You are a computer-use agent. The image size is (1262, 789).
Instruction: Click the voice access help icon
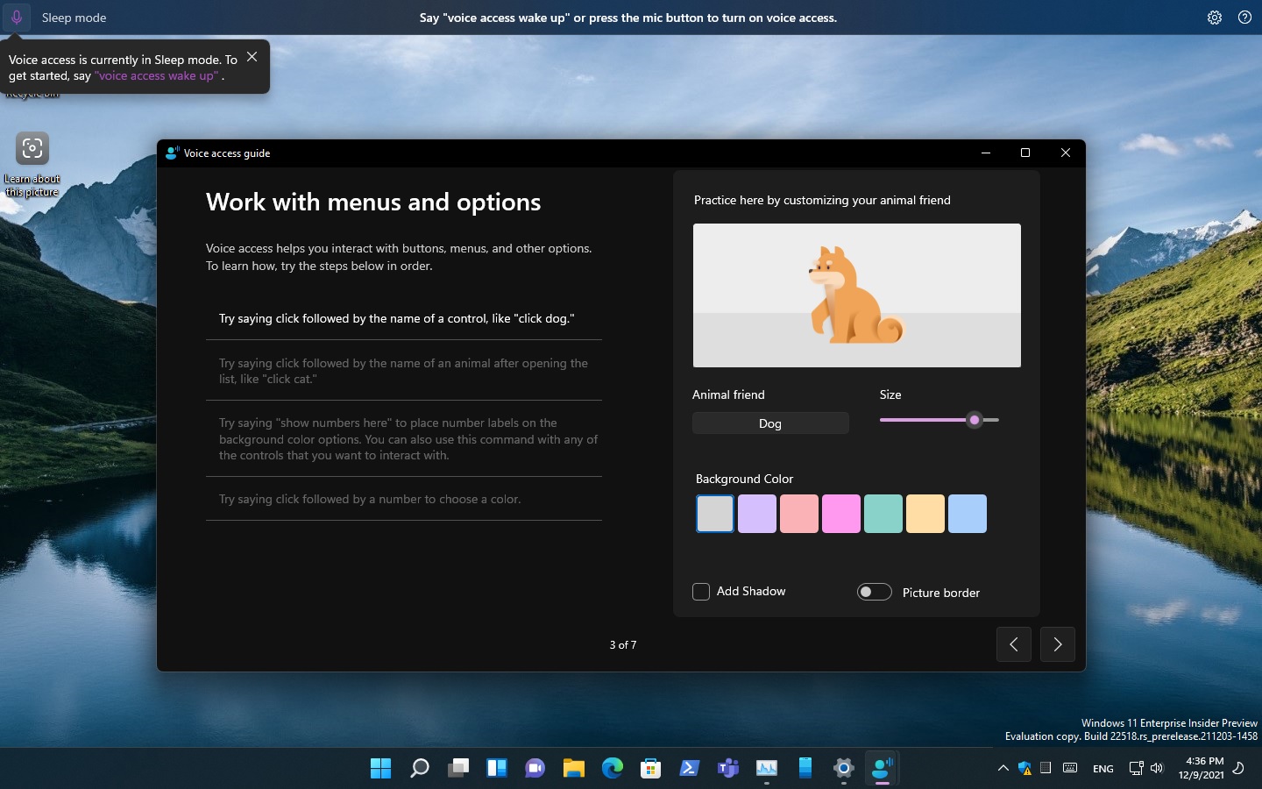(1244, 18)
